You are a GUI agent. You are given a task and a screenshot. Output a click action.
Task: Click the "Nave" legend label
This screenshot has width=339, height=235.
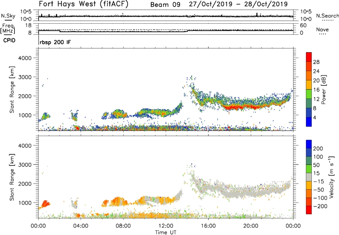322,30
